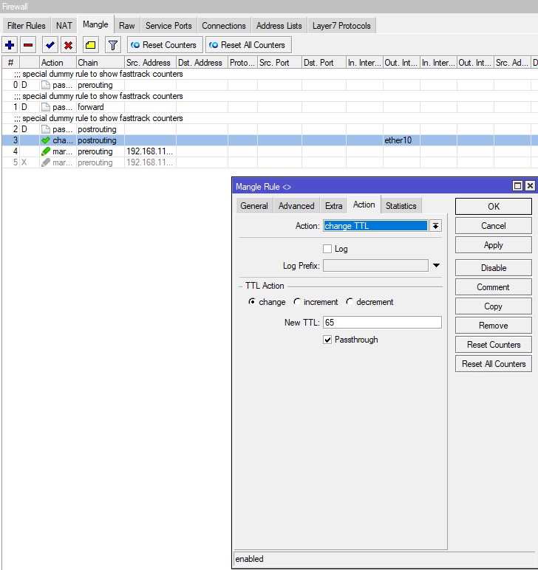Click Reset Counters in Firewall toolbar
This screenshot has height=570, width=538.
pyautogui.click(x=165, y=45)
